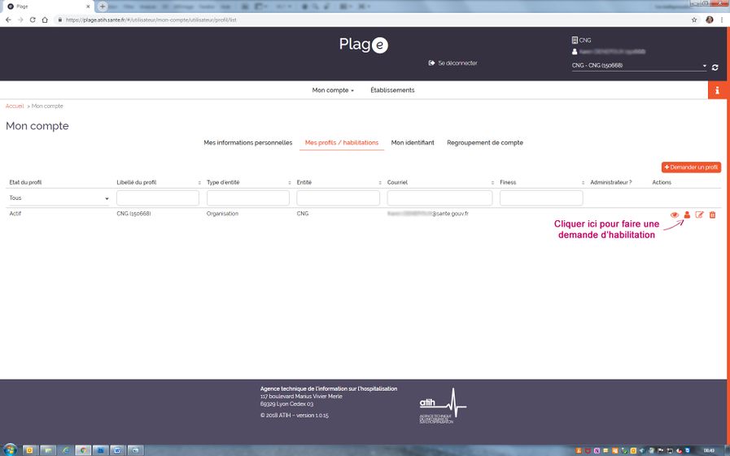The height and width of the screenshot is (456, 730).
Task: Edit the CNG profile with pencil icon
Action: pyautogui.click(x=699, y=215)
